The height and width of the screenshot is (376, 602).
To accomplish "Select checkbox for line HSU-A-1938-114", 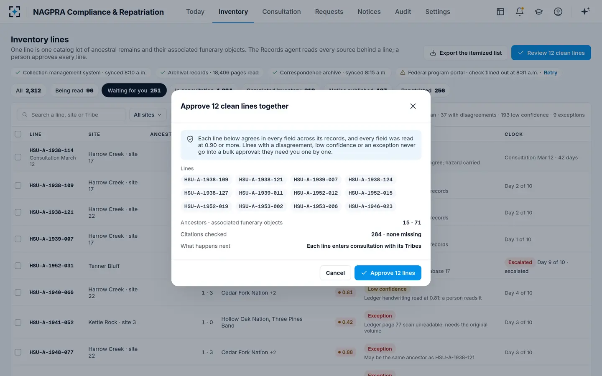I will 18,157.
